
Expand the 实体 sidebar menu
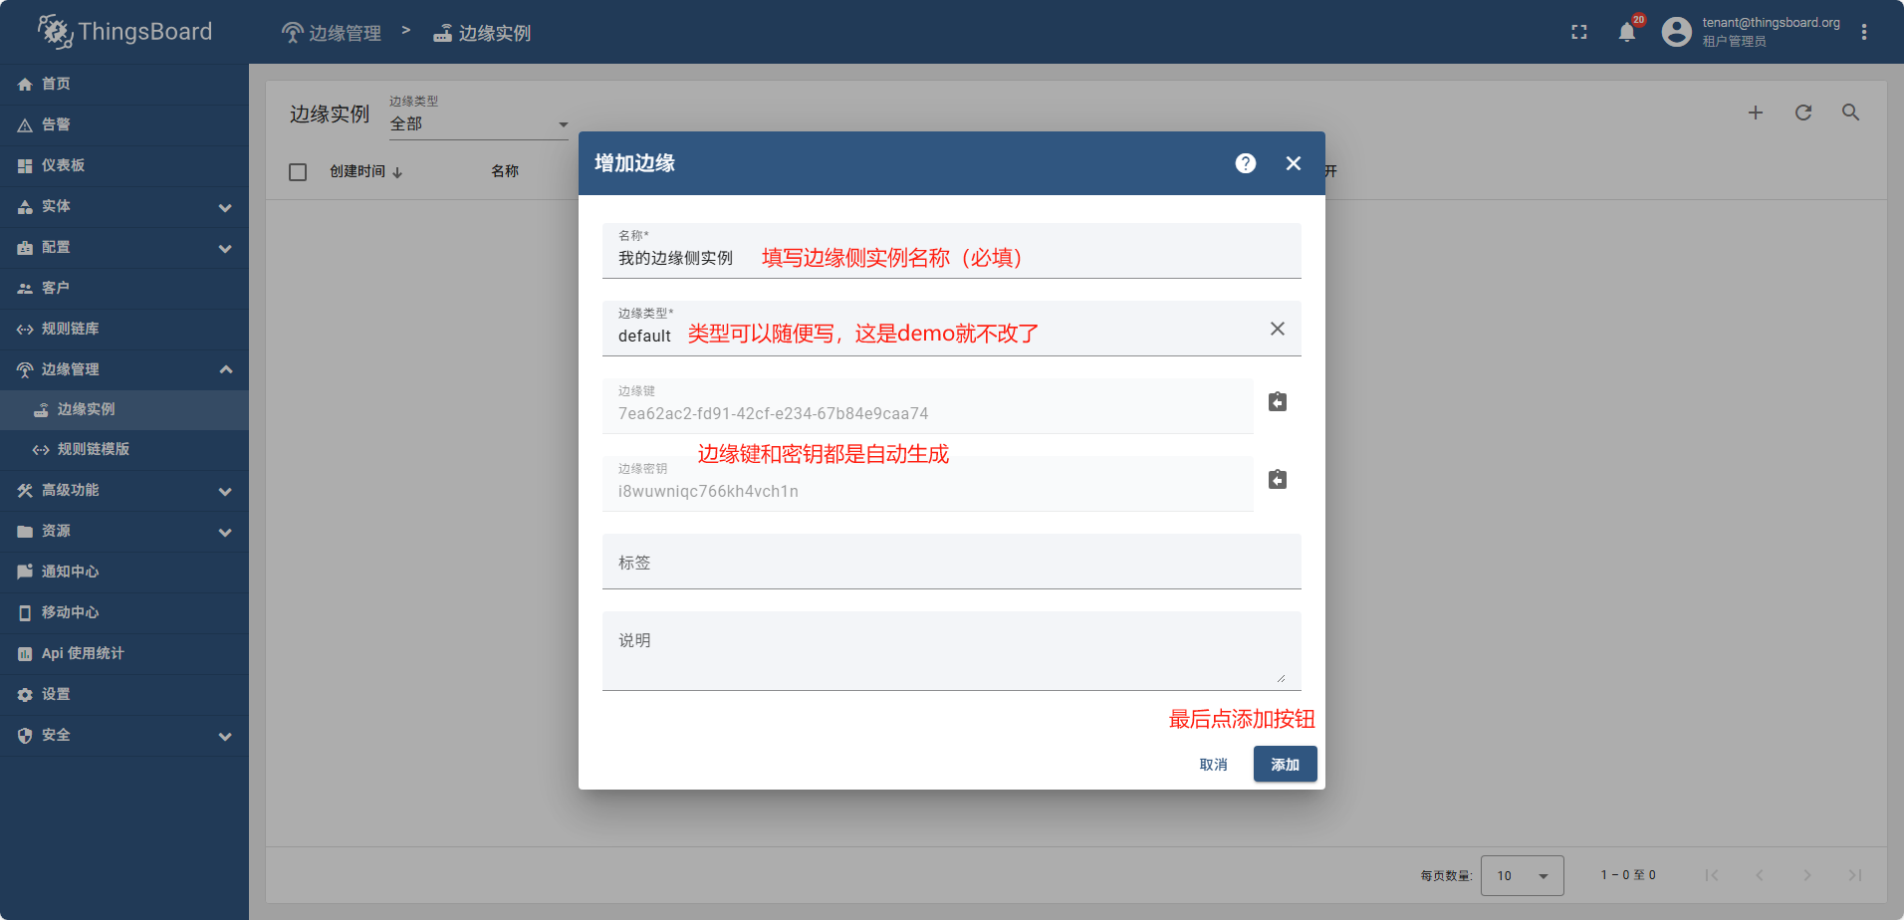pos(124,207)
